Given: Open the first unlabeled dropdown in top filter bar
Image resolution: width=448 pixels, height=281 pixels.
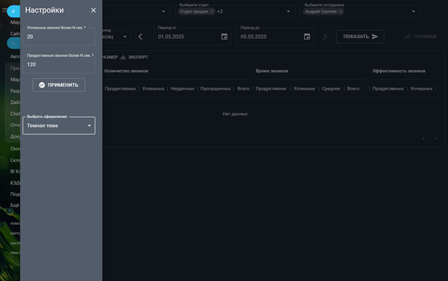Looking at the screenshot, I should click(164, 11).
